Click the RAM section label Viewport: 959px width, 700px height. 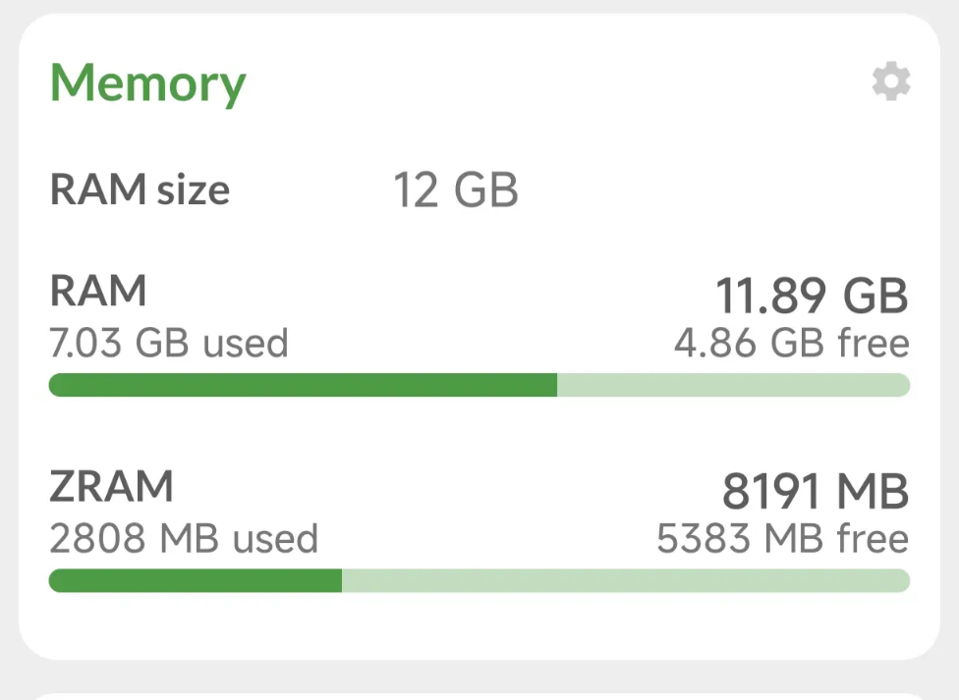coord(98,291)
